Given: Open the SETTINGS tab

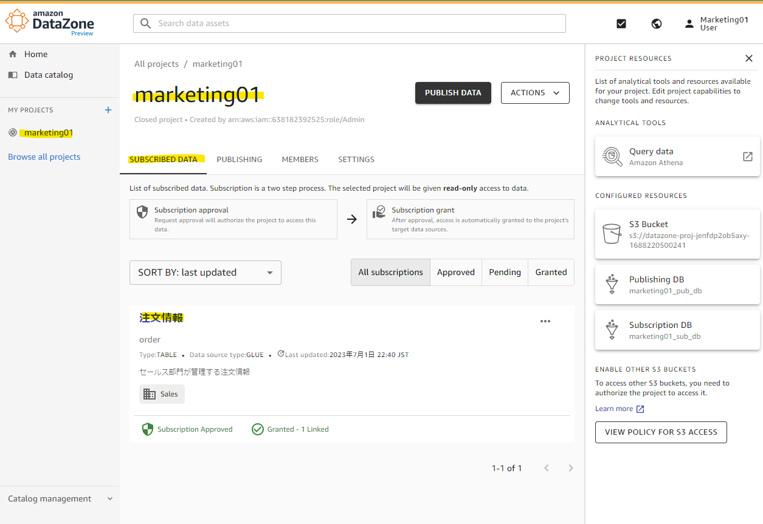Looking at the screenshot, I should pos(356,159).
